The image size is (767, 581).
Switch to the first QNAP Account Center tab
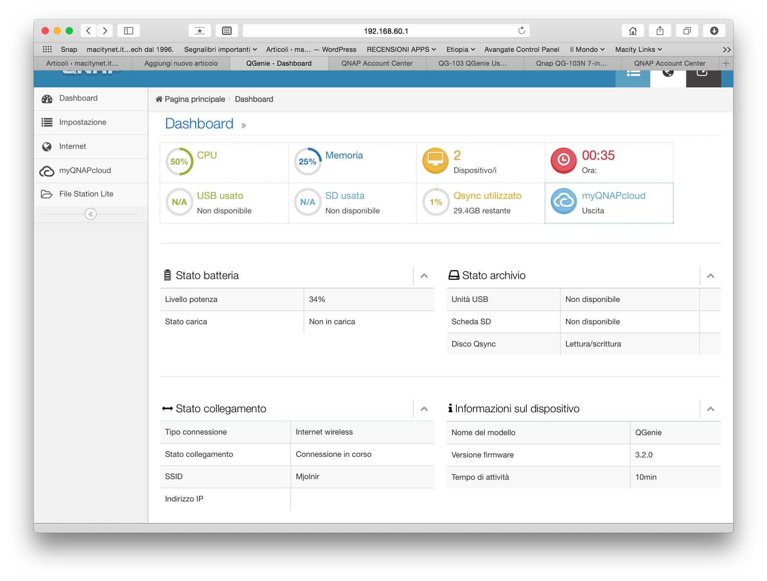coord(377,63)
